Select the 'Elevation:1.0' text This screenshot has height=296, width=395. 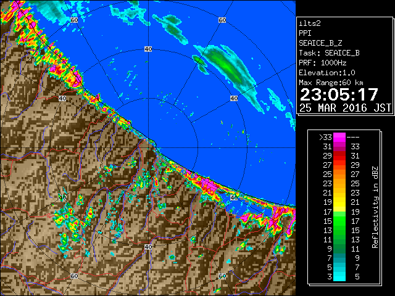pyautogui.click(x=327, y=73)
